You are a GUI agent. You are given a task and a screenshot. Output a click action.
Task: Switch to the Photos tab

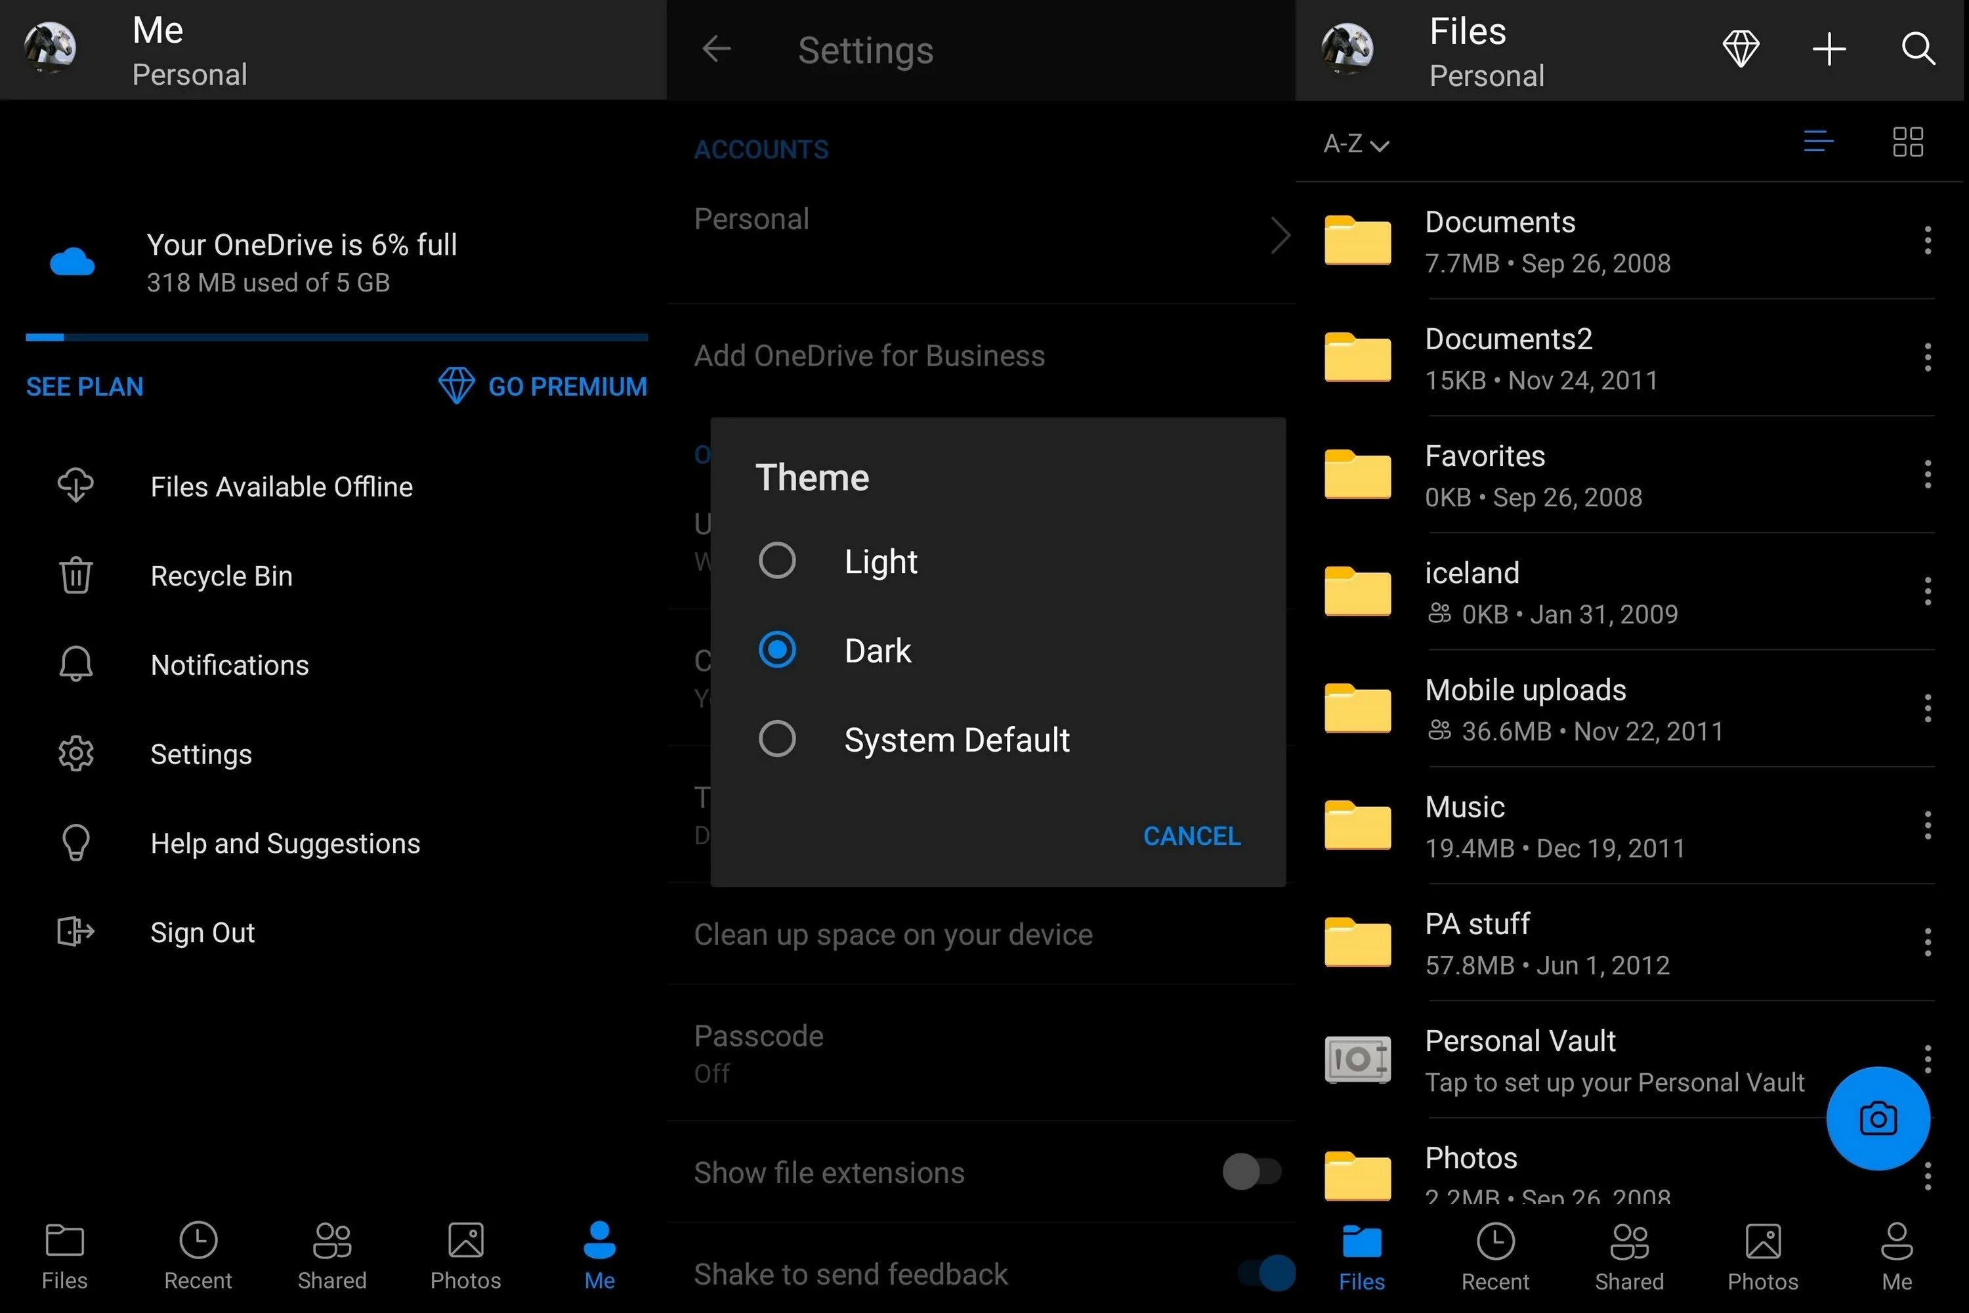point(465,1253)
